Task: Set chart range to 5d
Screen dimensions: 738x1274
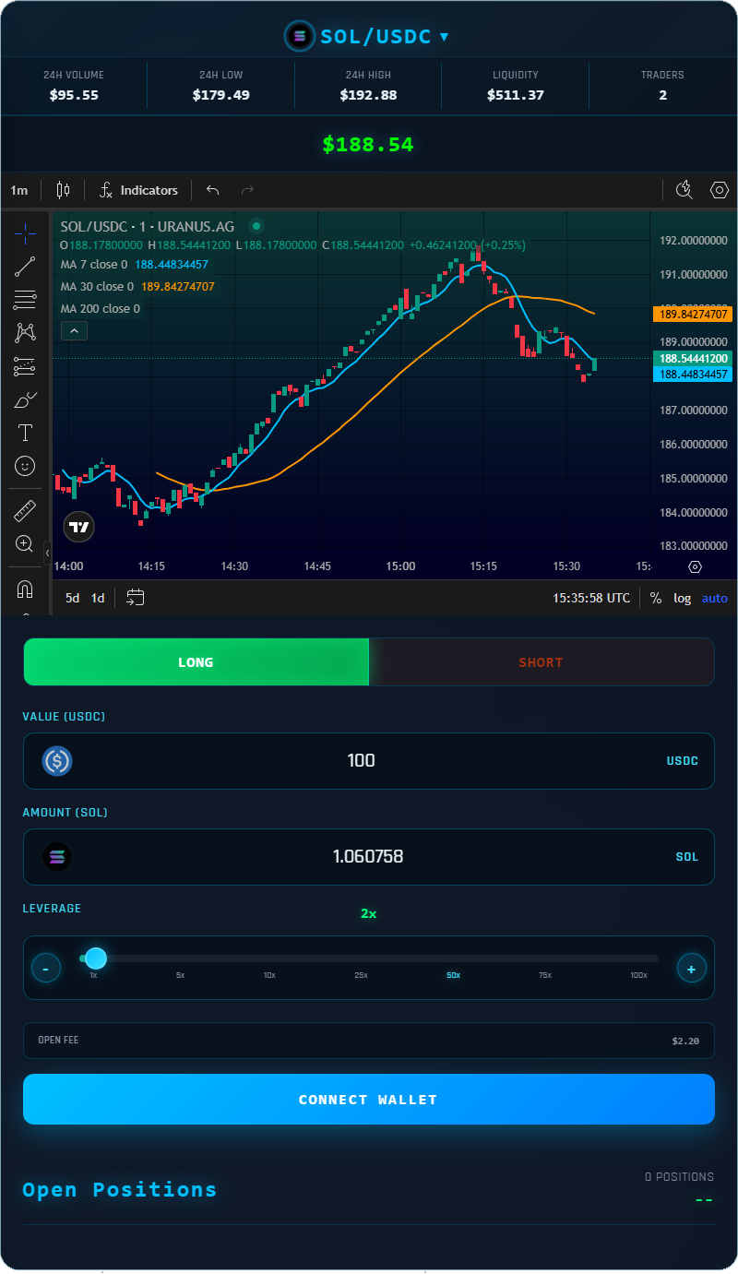Action: click(72, 598)
